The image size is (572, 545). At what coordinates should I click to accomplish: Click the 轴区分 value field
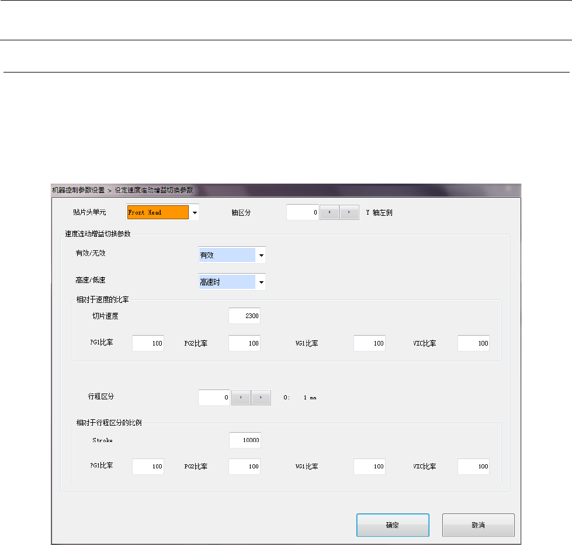point(303,212)
